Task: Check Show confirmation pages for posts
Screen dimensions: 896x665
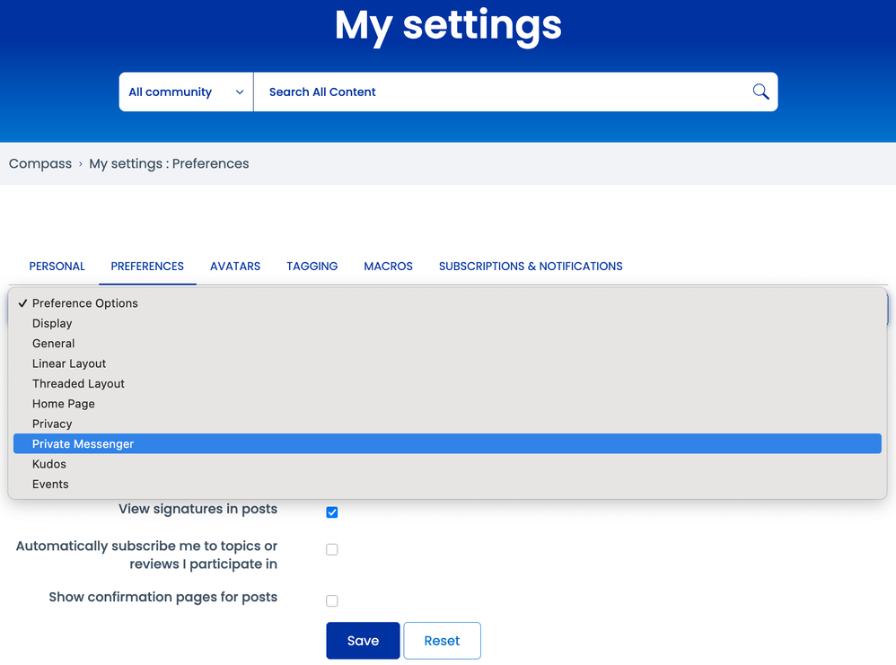Action: click(332, 601)
